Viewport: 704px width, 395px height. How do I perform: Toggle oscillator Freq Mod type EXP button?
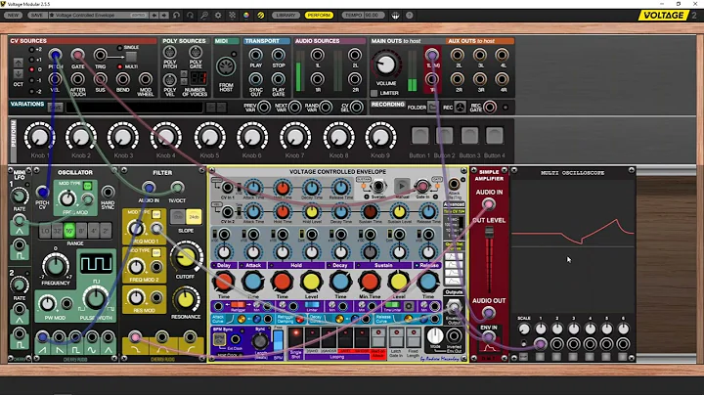88,186
